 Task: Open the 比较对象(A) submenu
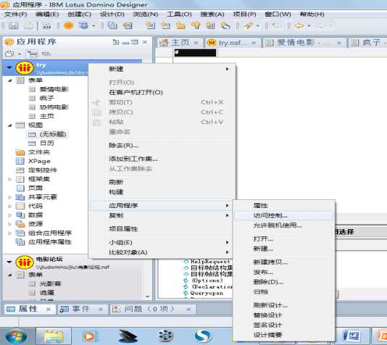162,252
